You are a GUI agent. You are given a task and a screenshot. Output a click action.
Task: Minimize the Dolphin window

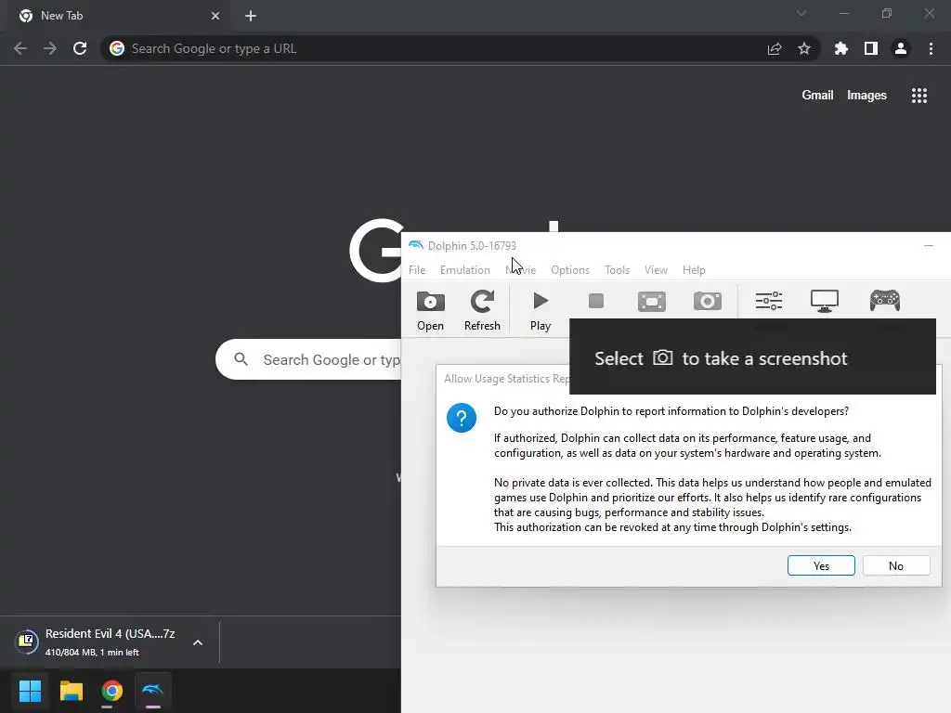coord(929,245)
